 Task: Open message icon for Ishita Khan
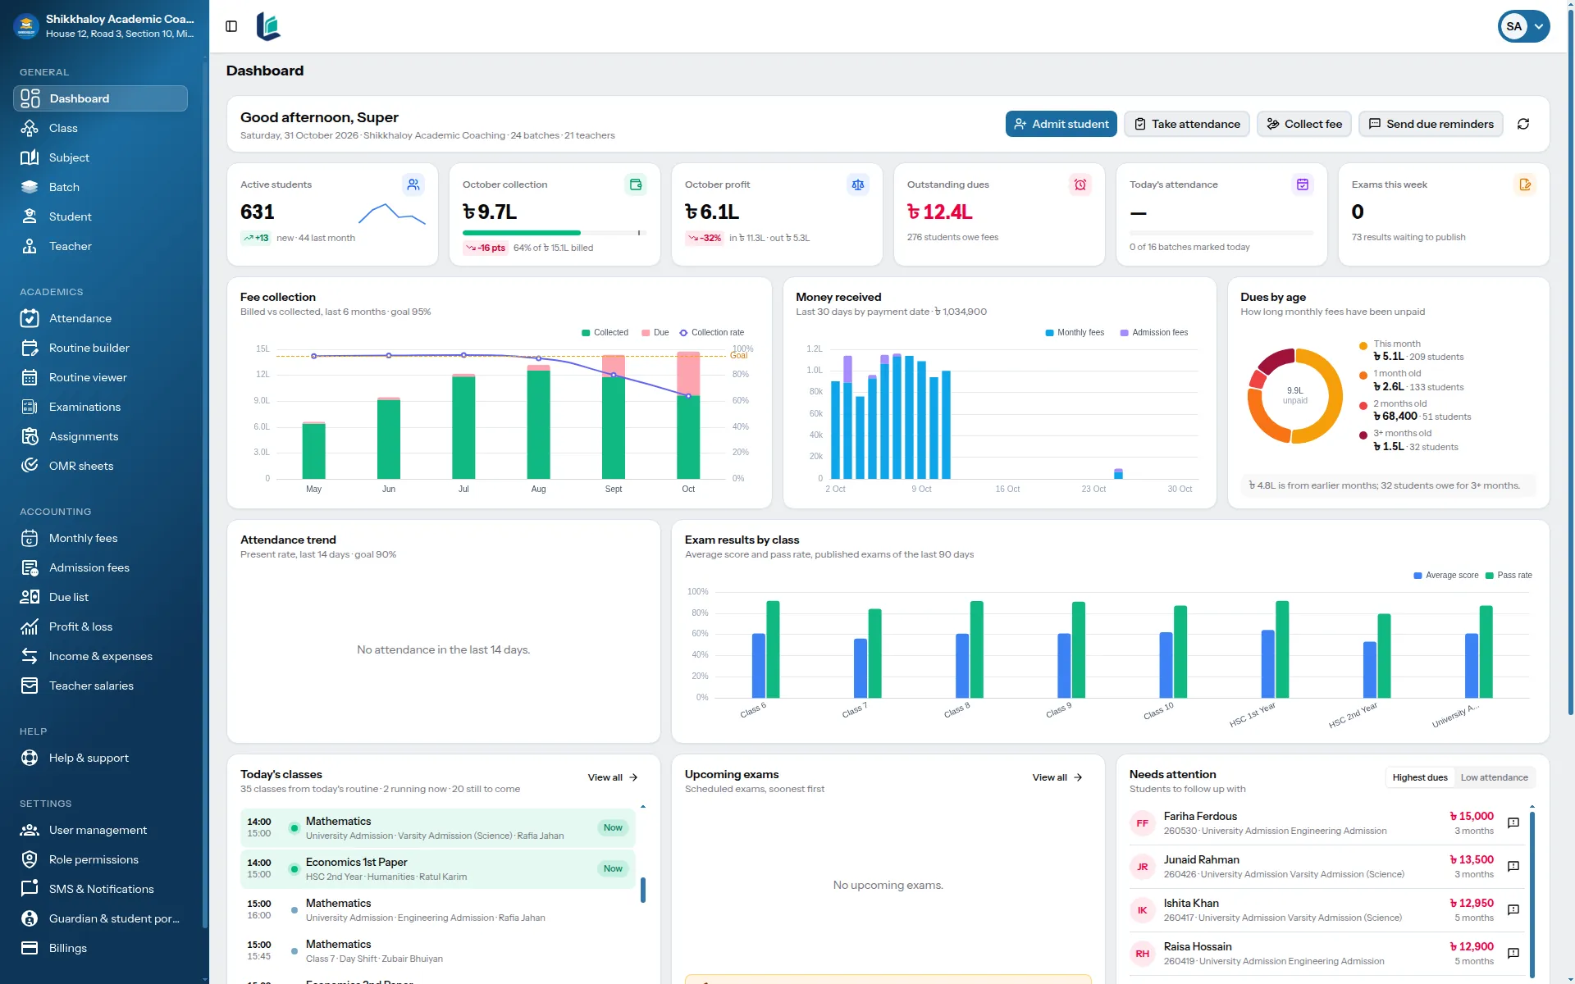[1513, 909]
